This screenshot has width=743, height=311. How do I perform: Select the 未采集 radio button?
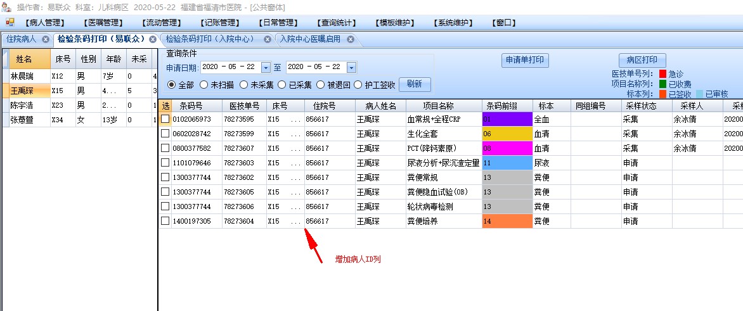point(243,86)
